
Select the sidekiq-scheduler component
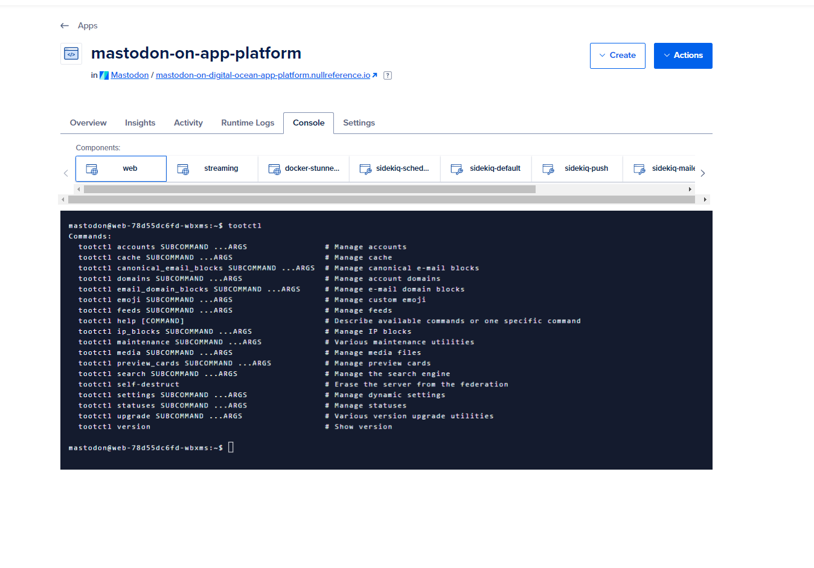tap(395, 168)
